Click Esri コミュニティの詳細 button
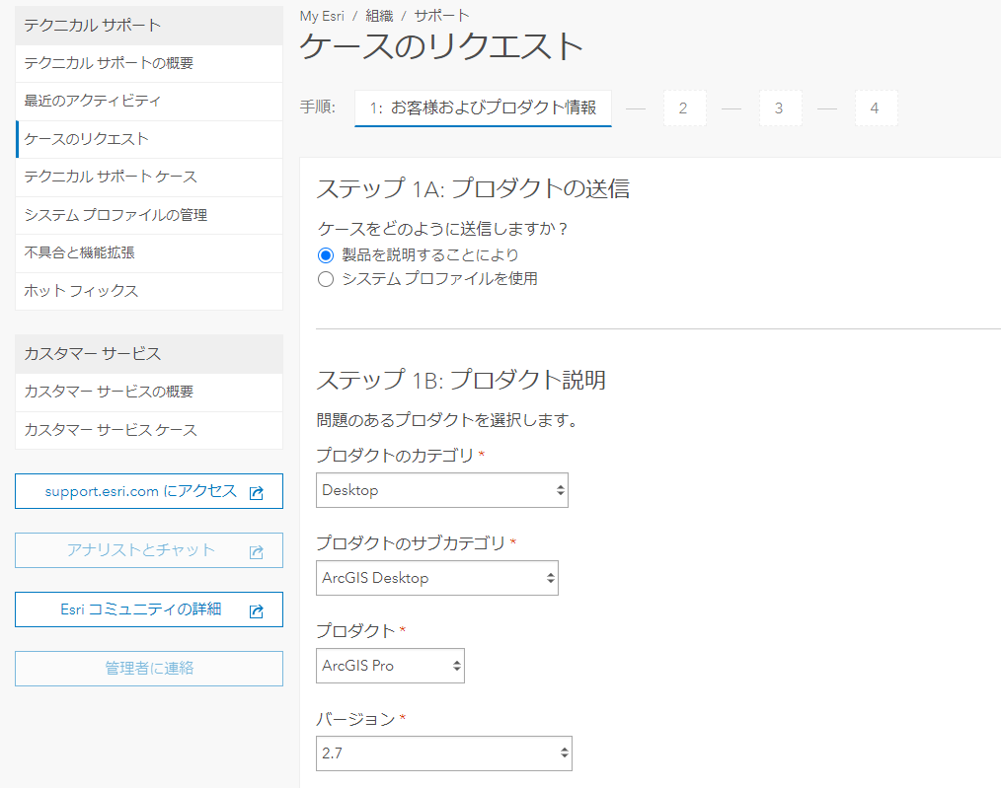 (149, 609)
